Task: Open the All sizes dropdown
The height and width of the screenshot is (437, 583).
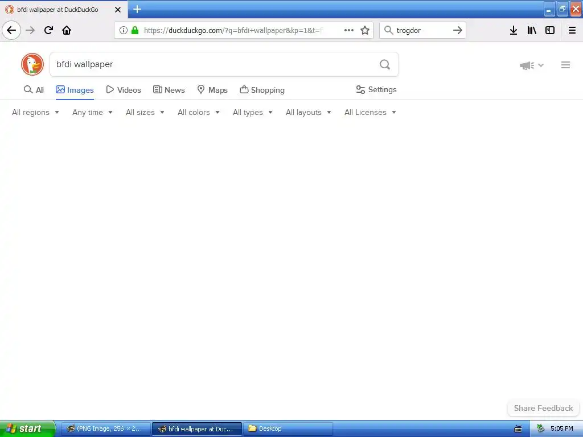Action: pos(145,112)
